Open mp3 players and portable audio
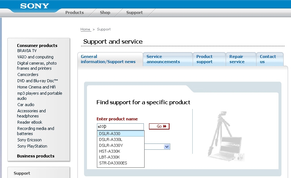The width and height of the screenshot is (291, 178). click(40, 96)
